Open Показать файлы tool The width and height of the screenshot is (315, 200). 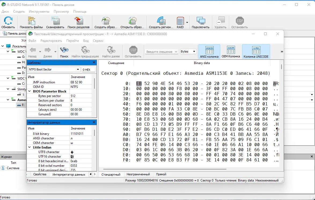[31, 23]
